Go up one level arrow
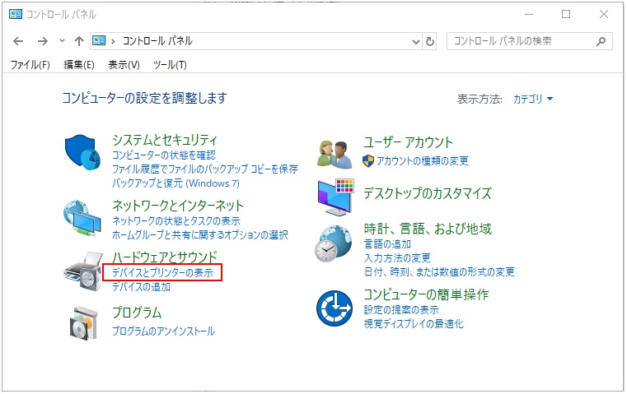This screenshot has width=627, height=394. tap(79, 41)
